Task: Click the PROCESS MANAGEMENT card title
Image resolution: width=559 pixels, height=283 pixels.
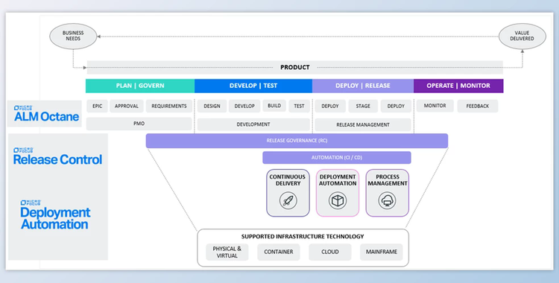Action: point(388,180)
